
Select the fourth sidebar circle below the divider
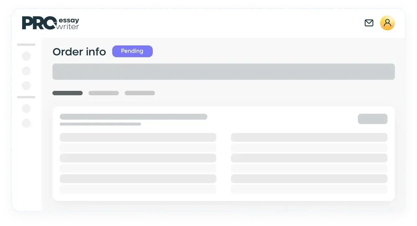(26, 109)
